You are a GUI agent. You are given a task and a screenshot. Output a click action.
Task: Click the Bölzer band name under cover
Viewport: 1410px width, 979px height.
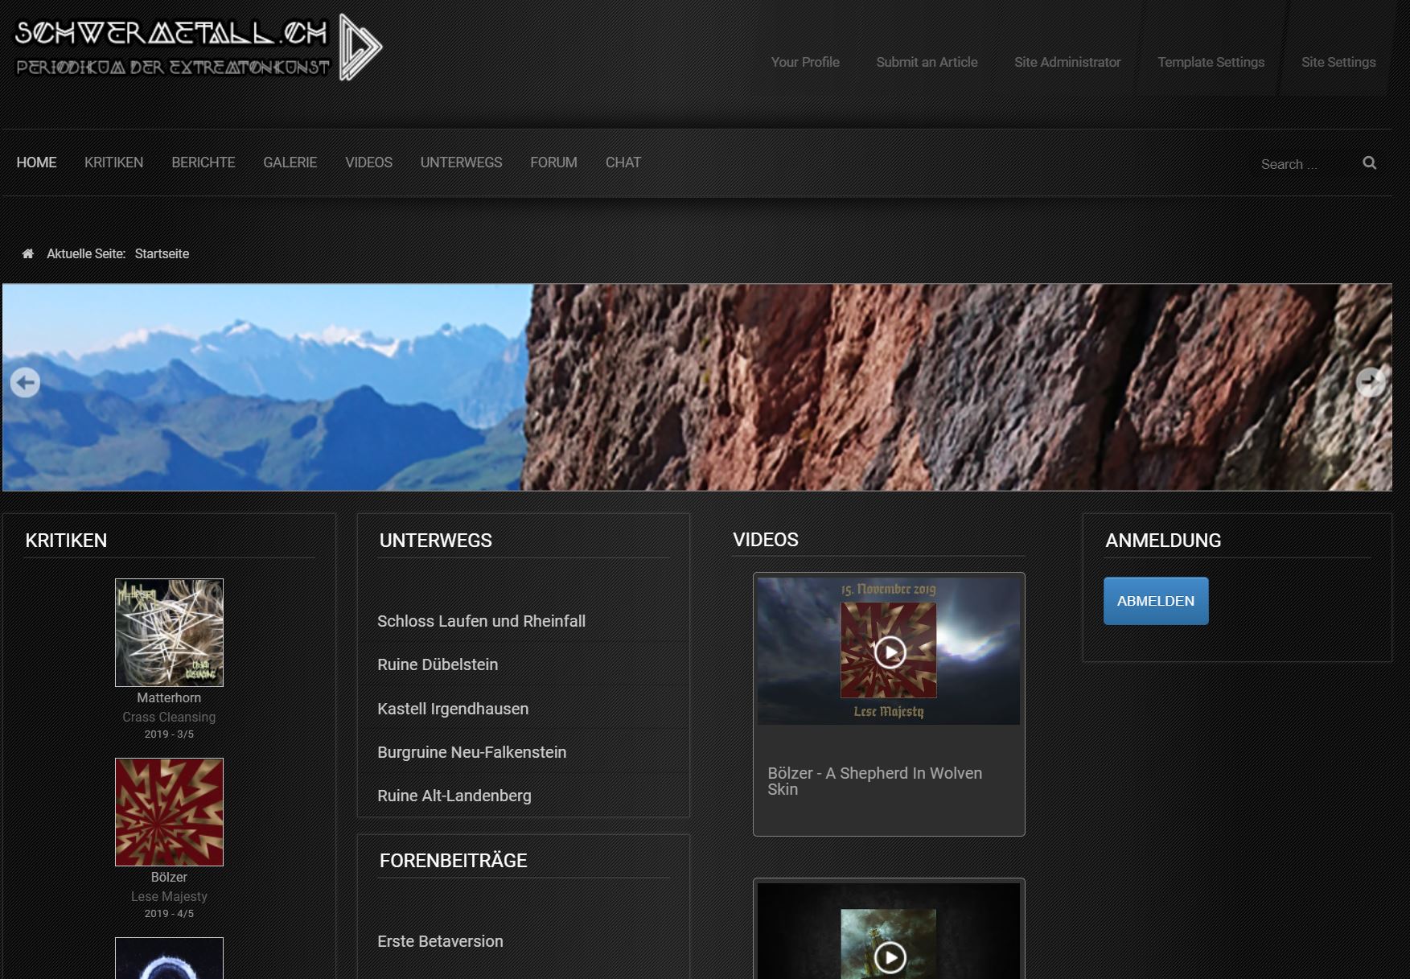pyautogui.click(x=169, y=877)
